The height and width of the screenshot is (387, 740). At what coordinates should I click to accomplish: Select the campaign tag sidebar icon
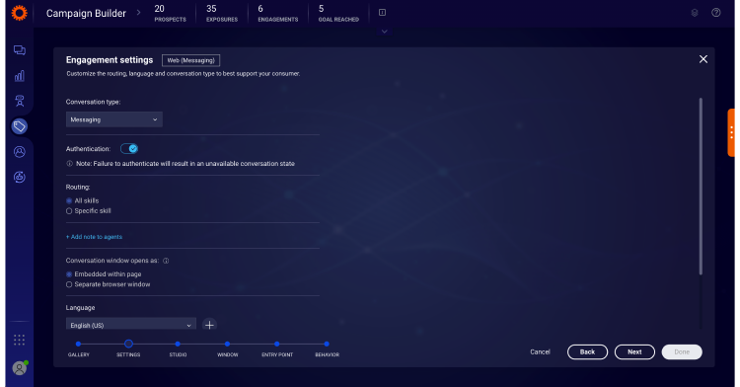(x=20, y=126)
